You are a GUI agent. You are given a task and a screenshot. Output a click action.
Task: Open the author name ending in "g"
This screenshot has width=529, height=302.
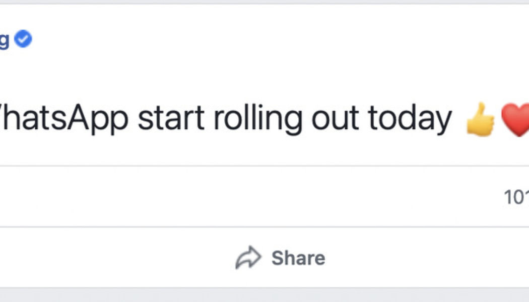click(4, 40)
